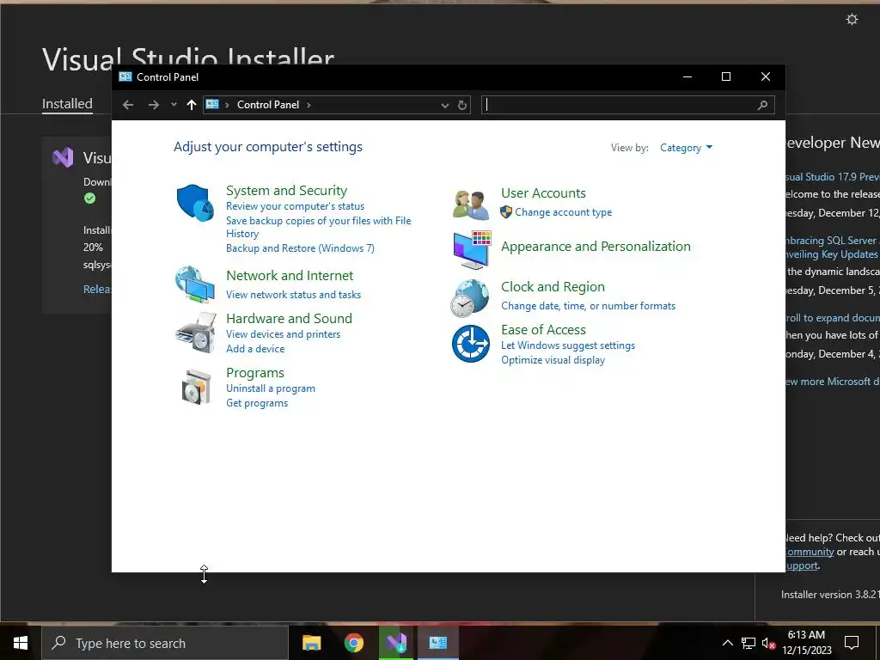Click the Network and Internet globe icon
Image resolution: width=880 pixels, height=660 pixels.
195,284
